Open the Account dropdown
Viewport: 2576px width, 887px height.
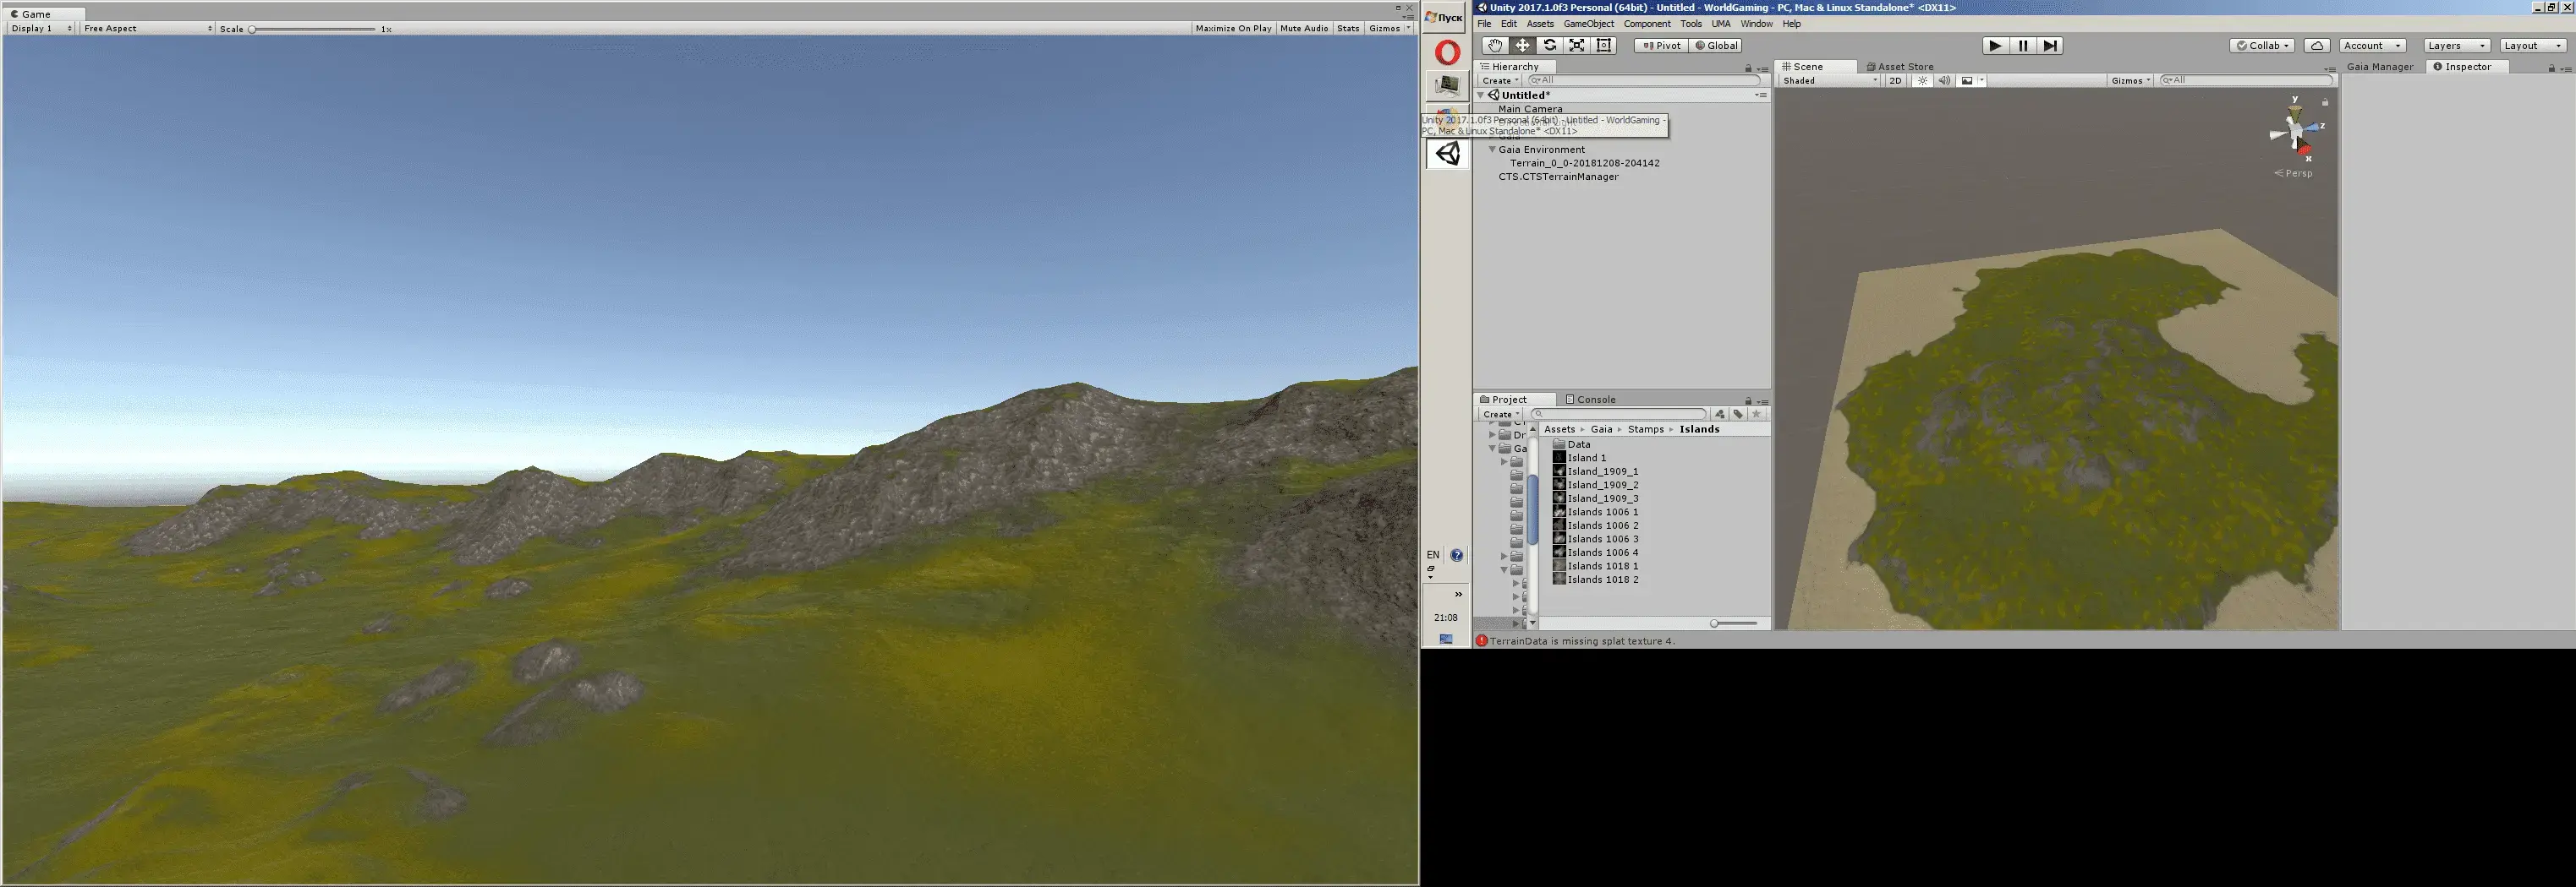(2372, 46)
